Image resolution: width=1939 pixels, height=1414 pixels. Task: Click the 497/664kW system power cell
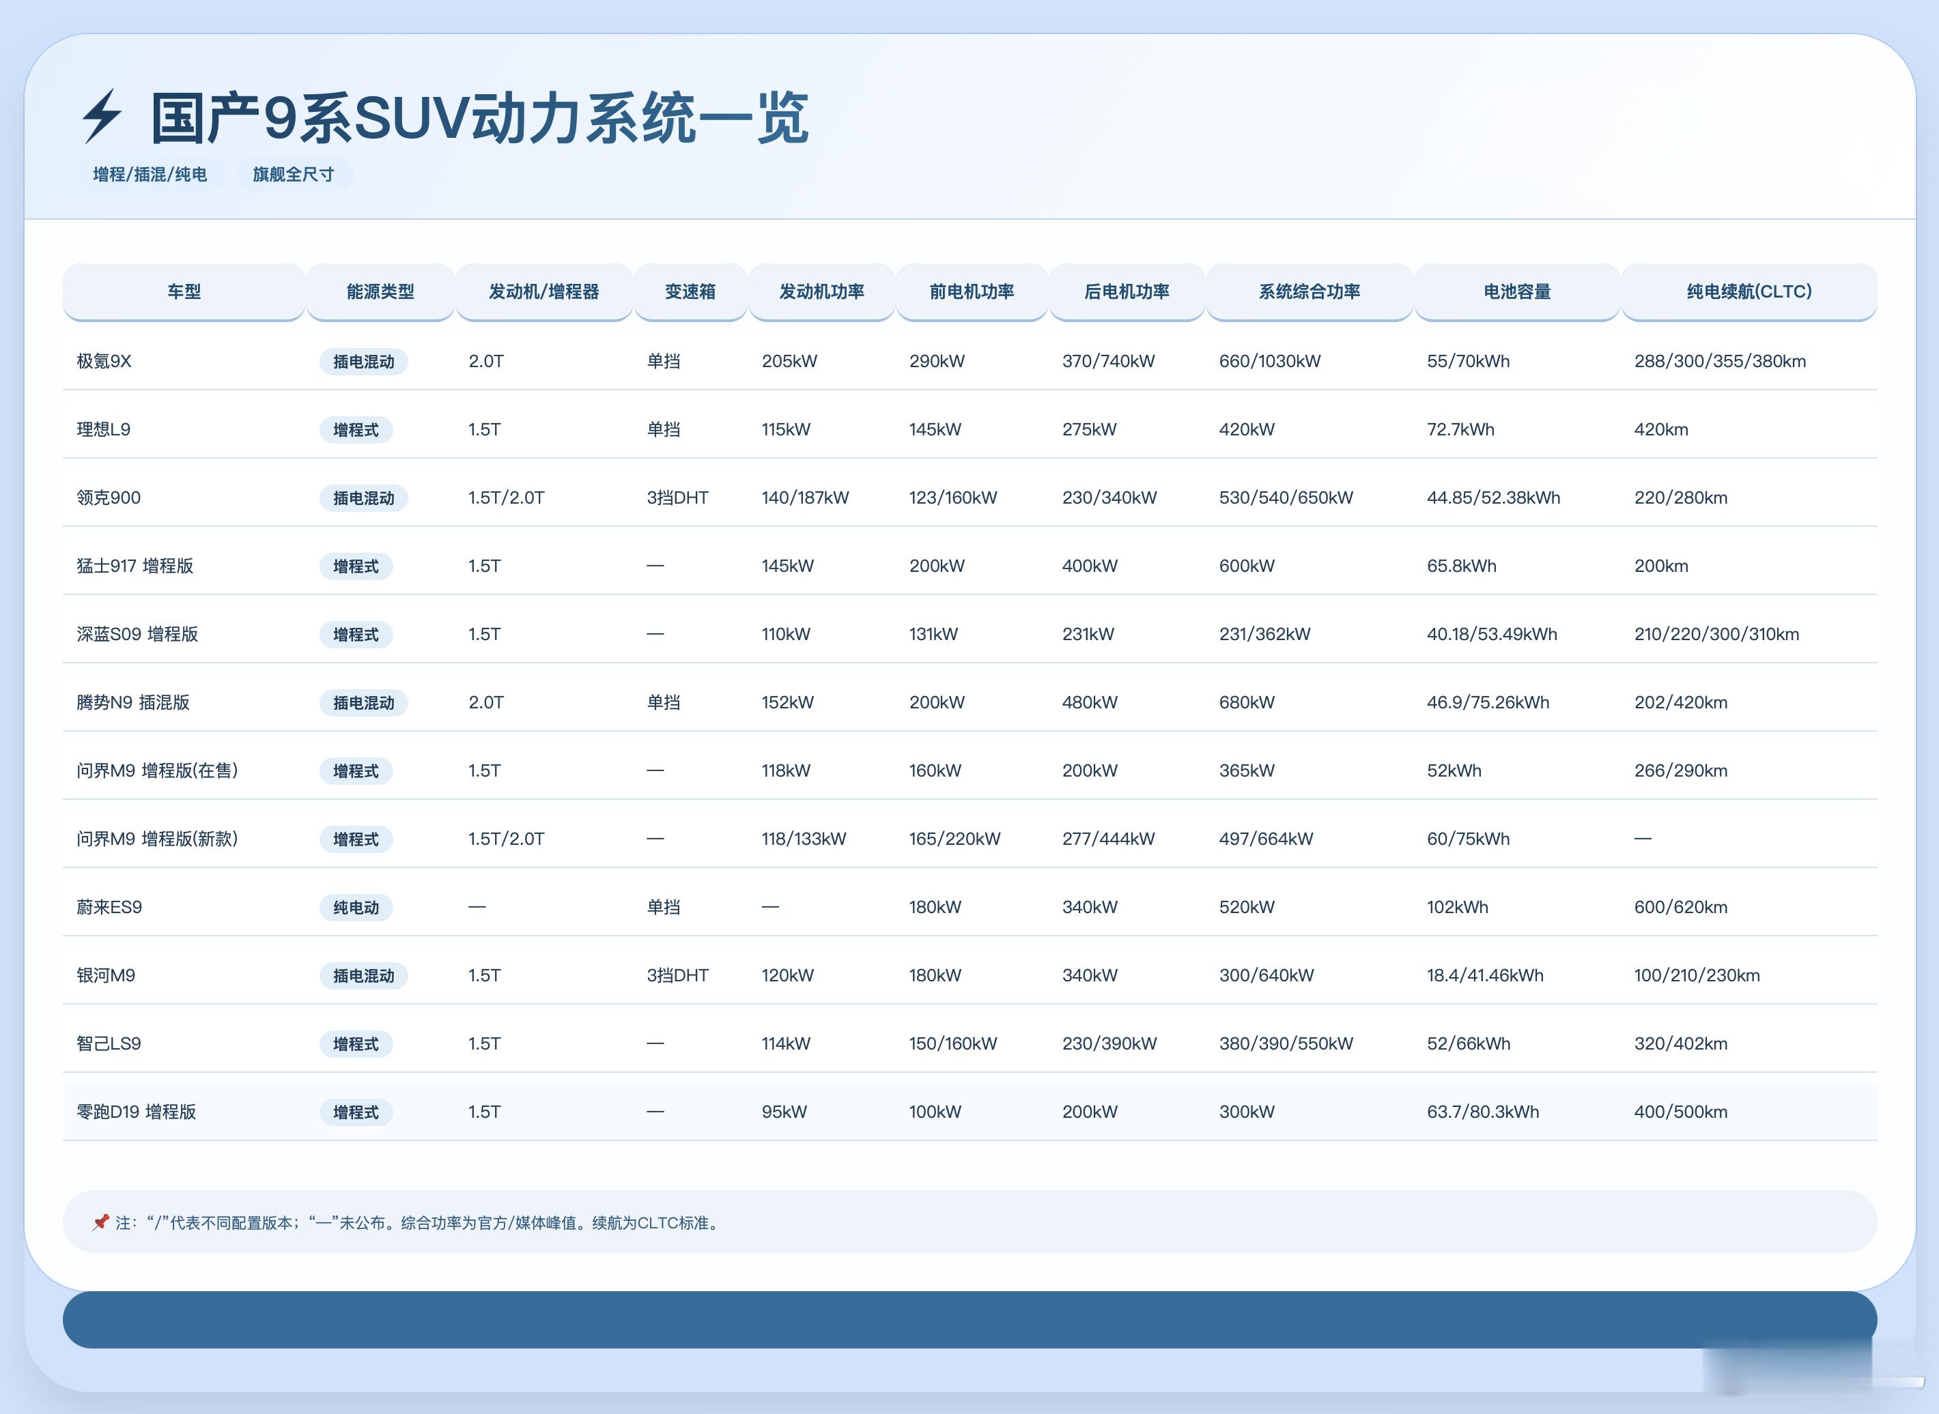pyautogui.click(x=1265, y=839)
